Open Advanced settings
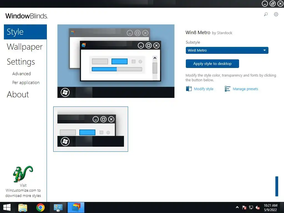This screenshot has width=284, height=213. click(x=22, y=74)
